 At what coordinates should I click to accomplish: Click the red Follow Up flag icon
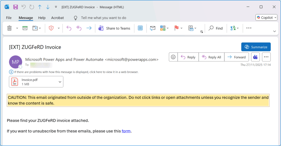coord(176,28)
